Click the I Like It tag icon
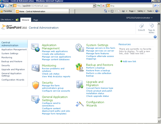 [x=142, y=26]
